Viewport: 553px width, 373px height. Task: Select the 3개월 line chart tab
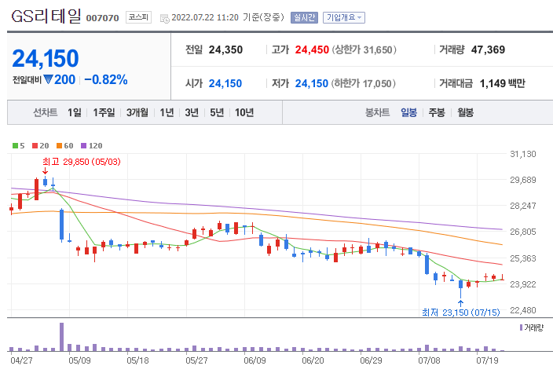click(x=137, y=112)
